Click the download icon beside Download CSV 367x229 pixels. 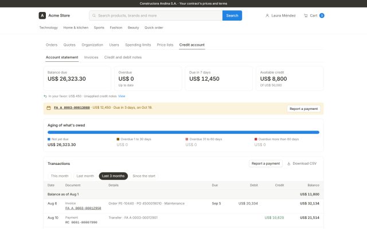(x=289, y=164)
